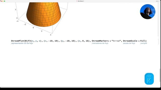Click the StreamScale option name
Image resolution: width=161 pixels, height=90 pixels.
130,41
